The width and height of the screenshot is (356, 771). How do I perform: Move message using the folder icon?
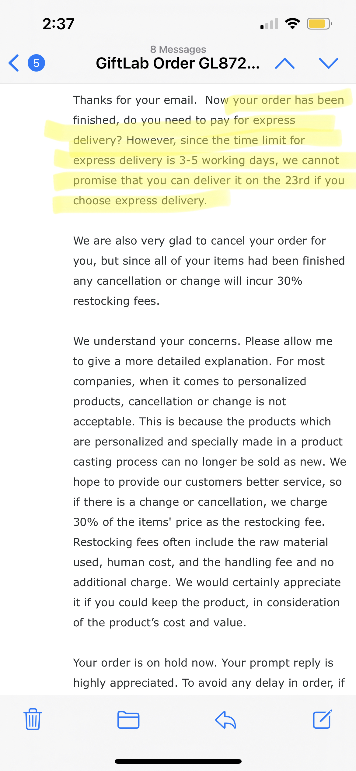click(128, 720)
